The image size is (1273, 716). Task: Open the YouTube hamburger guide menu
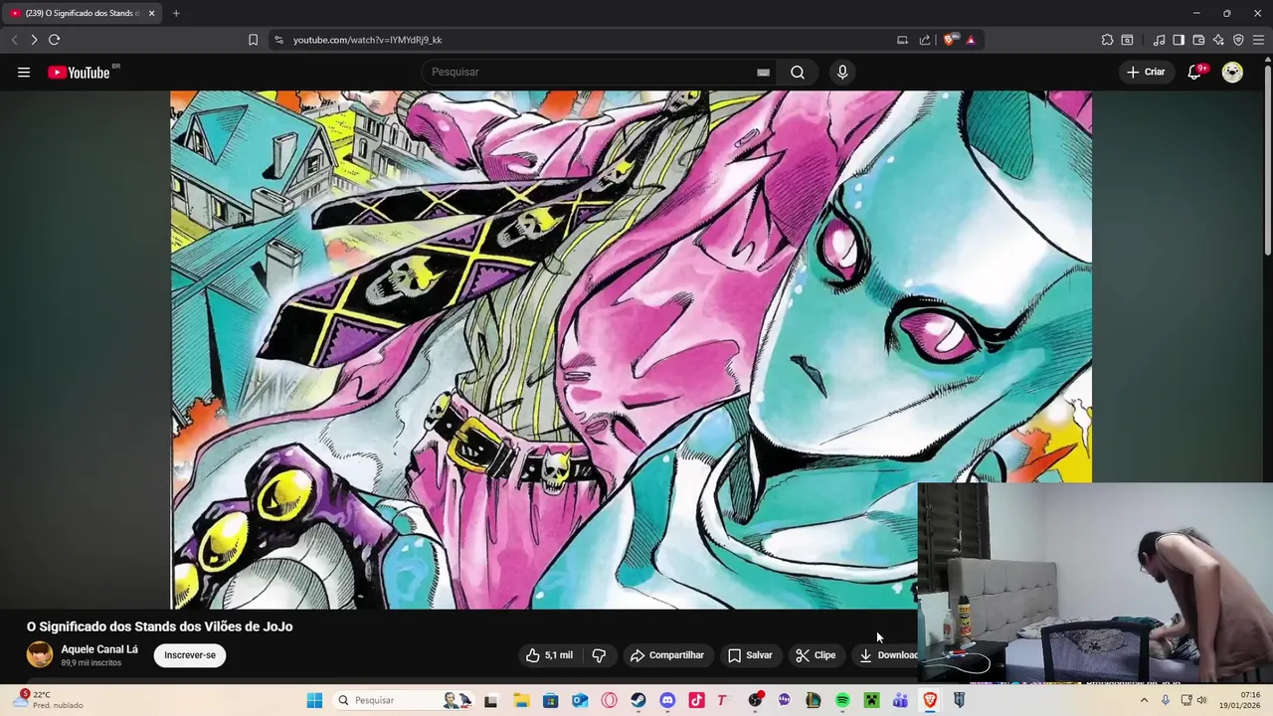[24, 72]
